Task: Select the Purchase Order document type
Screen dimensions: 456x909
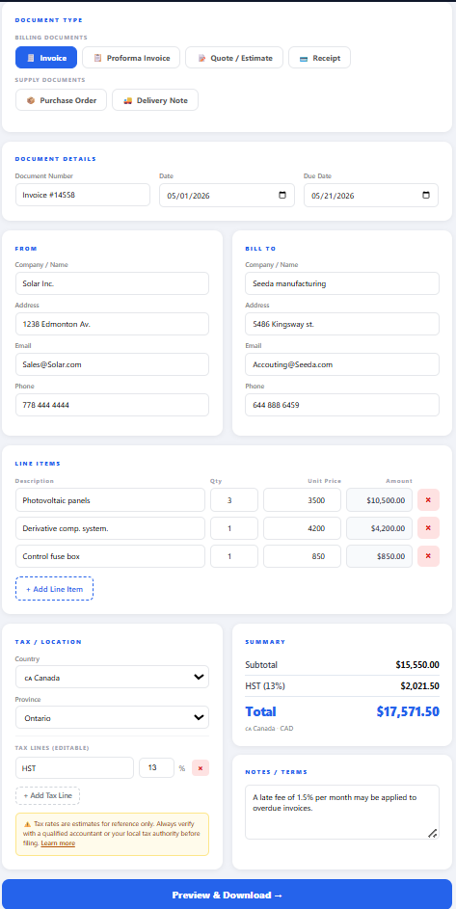Action: click(x=61, y=100)
